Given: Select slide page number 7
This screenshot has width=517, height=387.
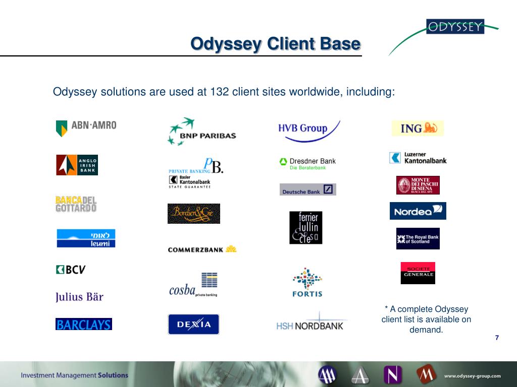Looking at the screenshot, I should coord(497,338).
